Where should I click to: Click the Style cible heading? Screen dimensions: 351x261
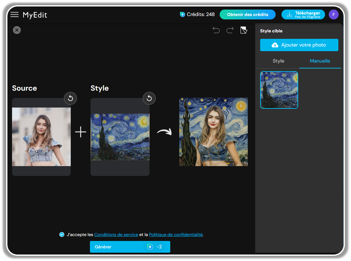(x=271, y=31)
